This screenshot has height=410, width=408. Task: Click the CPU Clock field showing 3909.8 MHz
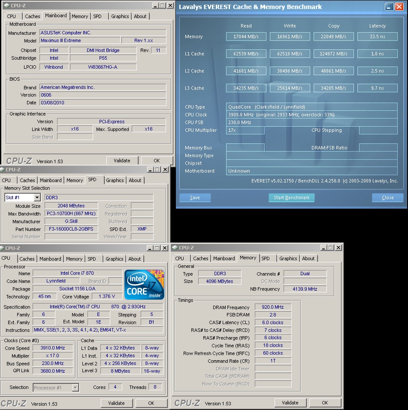(x=312, y=115)
